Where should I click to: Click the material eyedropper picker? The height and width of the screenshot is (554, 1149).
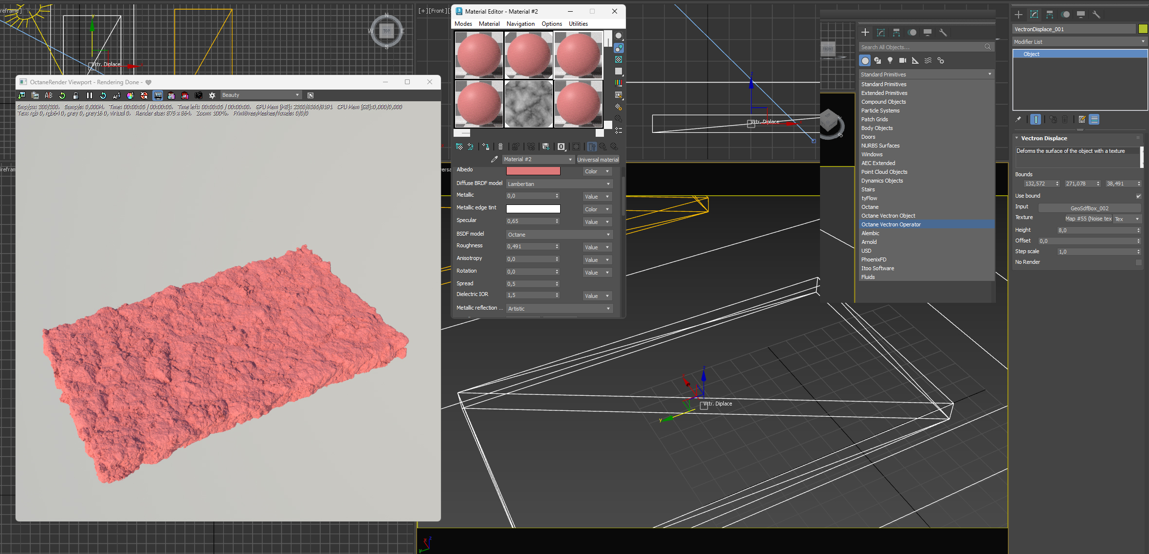(x=494, y=159)
